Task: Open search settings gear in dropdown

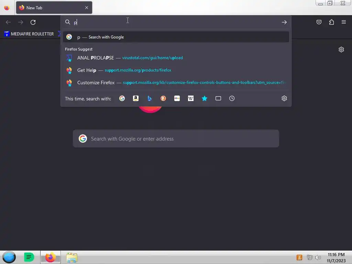Action: 284,98
